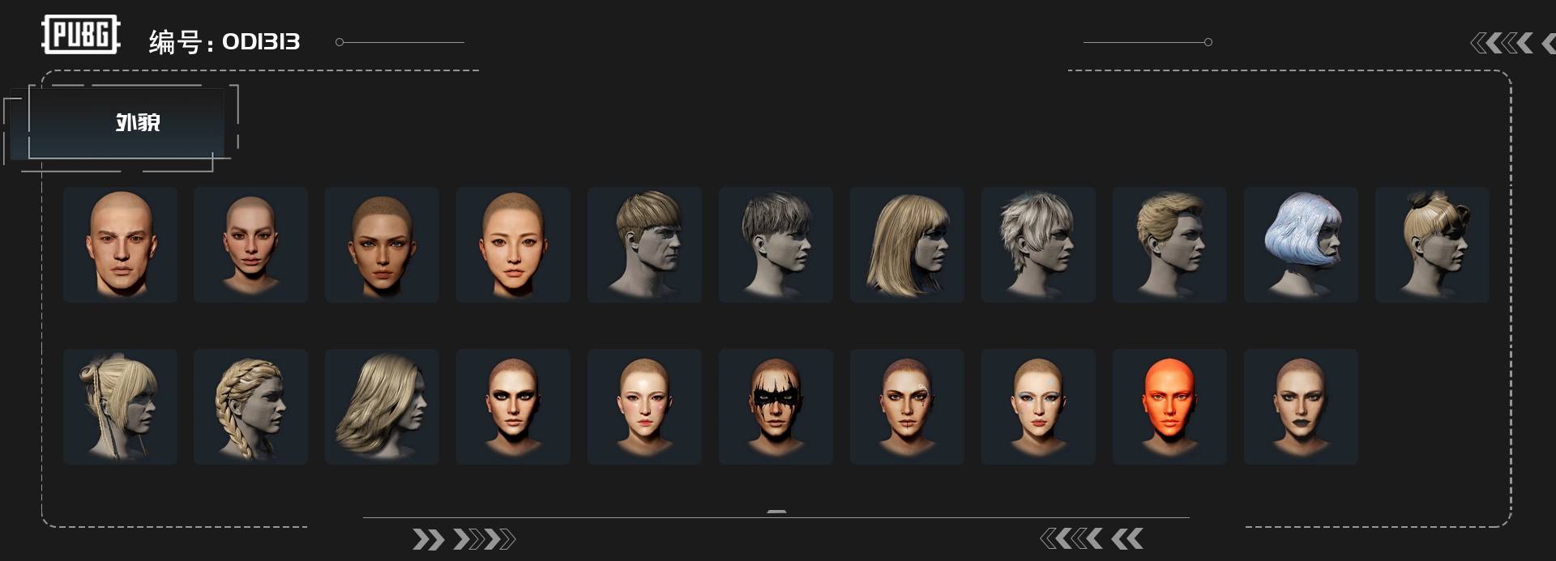Select the bald female face with pale skin

(x=250, y=244)
